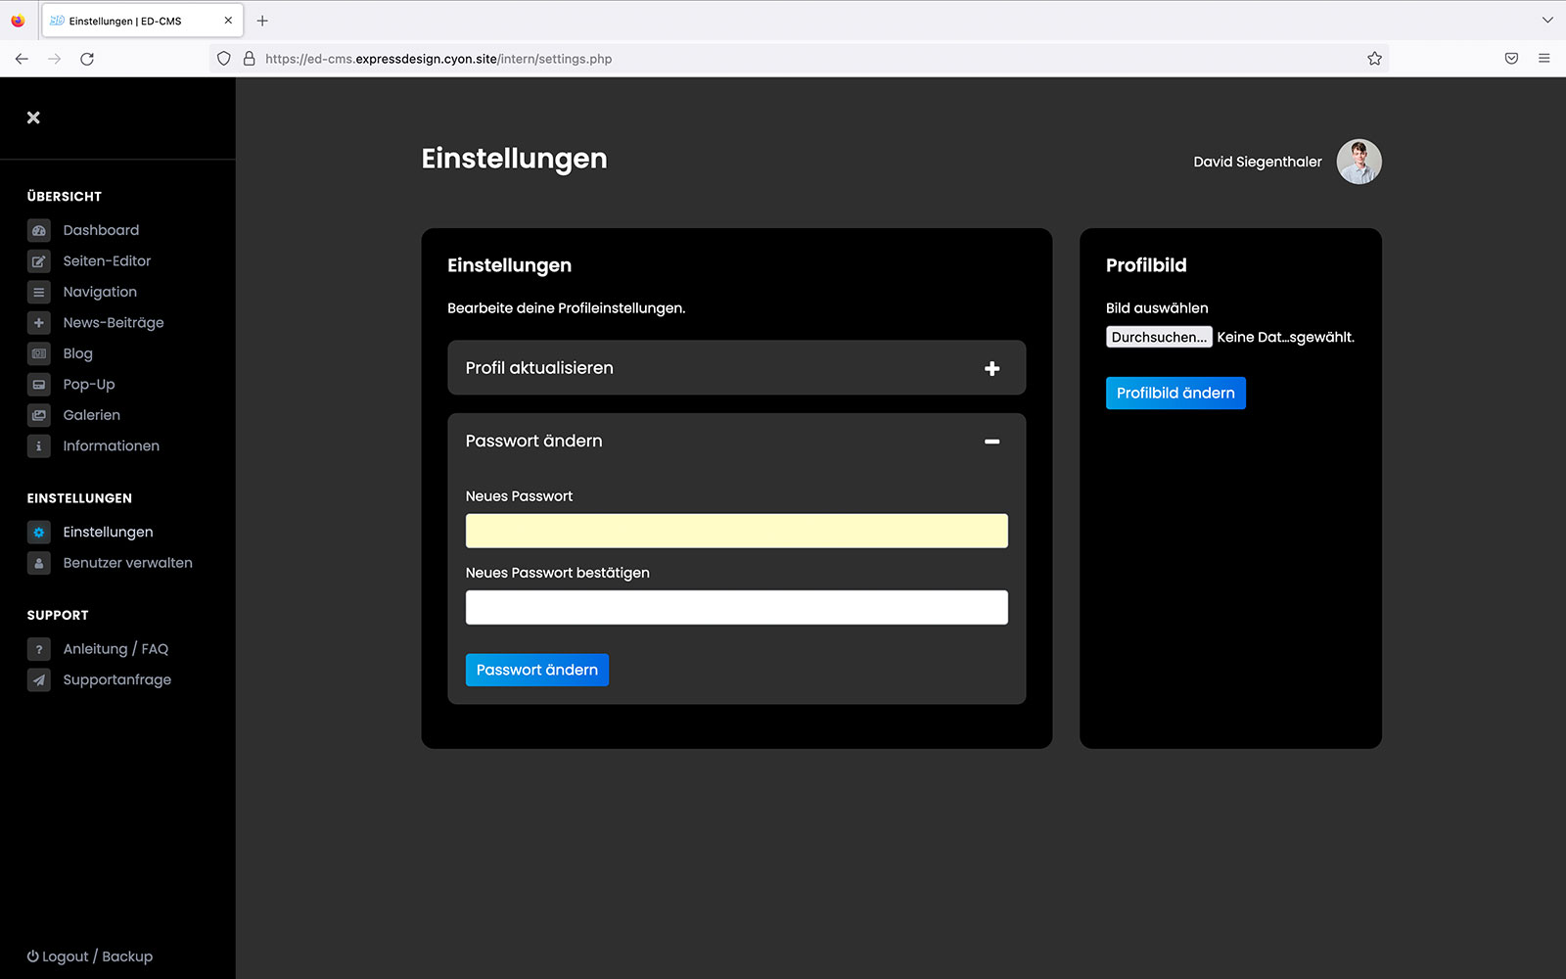
Task: Click the Benutzer verwalten user icon
Action: pos(39,563)
